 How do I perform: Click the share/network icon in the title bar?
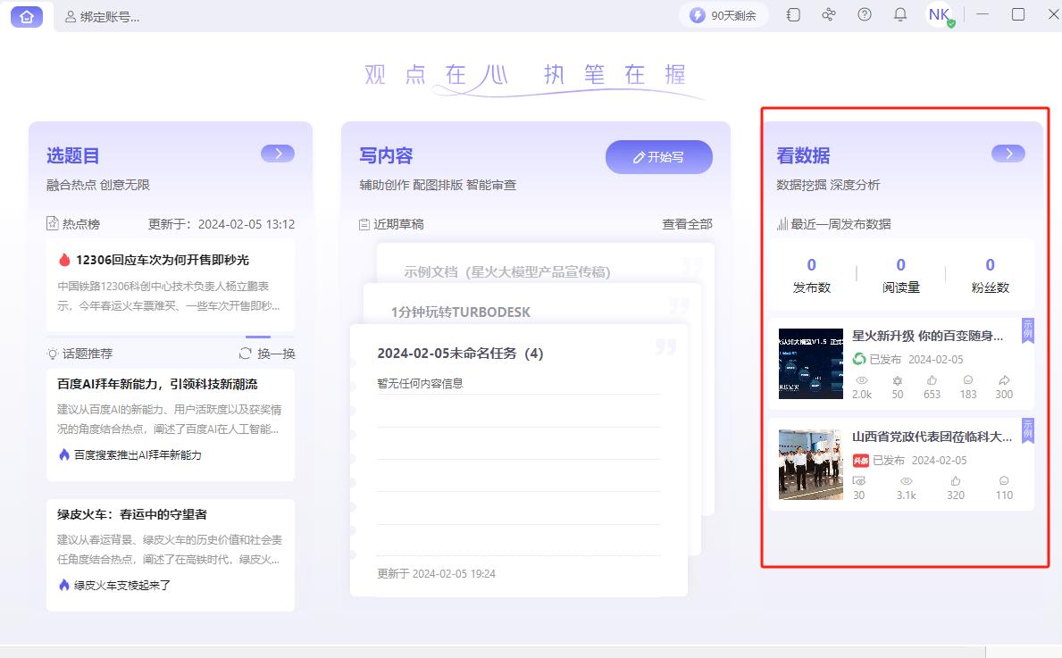[x=828, y=14]
